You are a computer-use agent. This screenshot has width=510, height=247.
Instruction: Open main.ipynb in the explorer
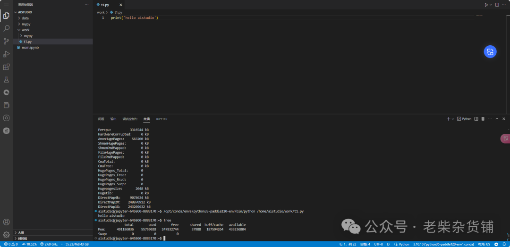click(x=30, y=47)
